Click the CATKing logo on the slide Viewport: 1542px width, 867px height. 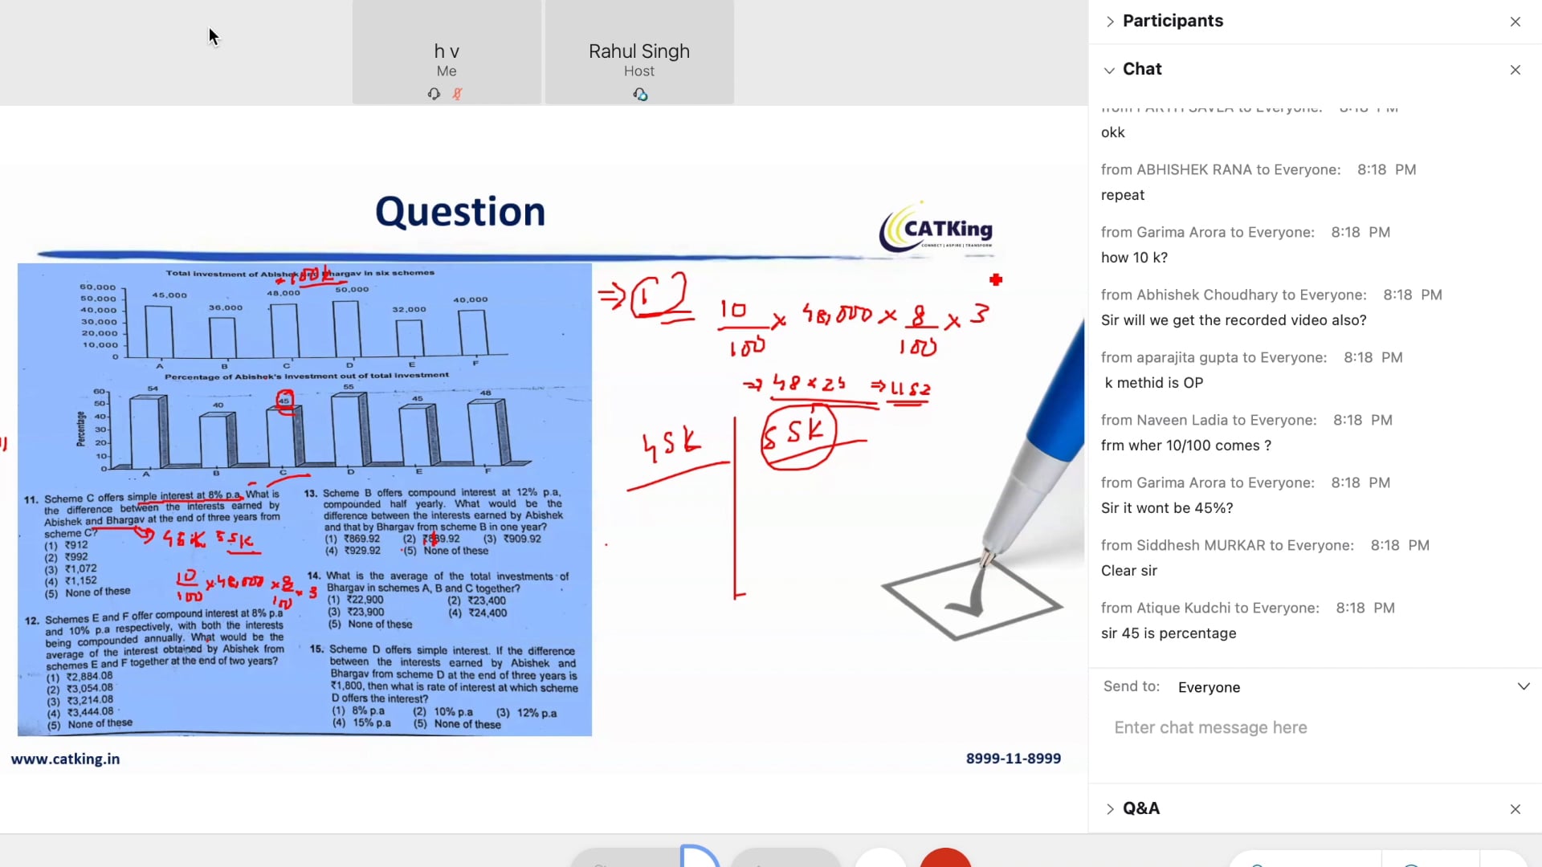[934, 229]
